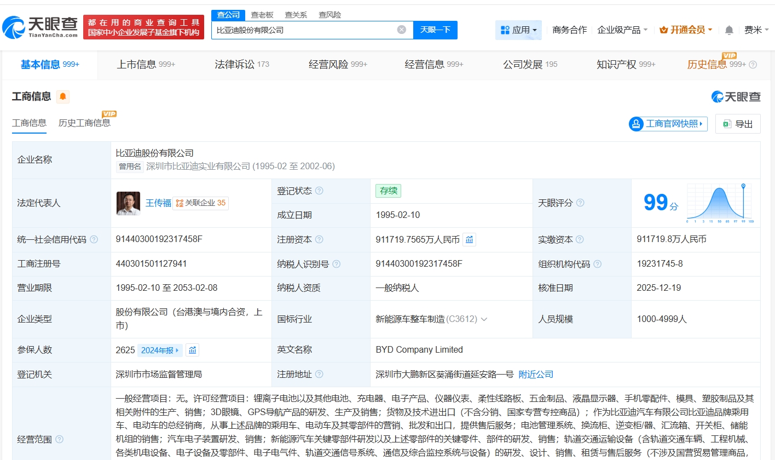775x460 pixels.
Task: Click 导出 export button
Action: coord(738,124)
